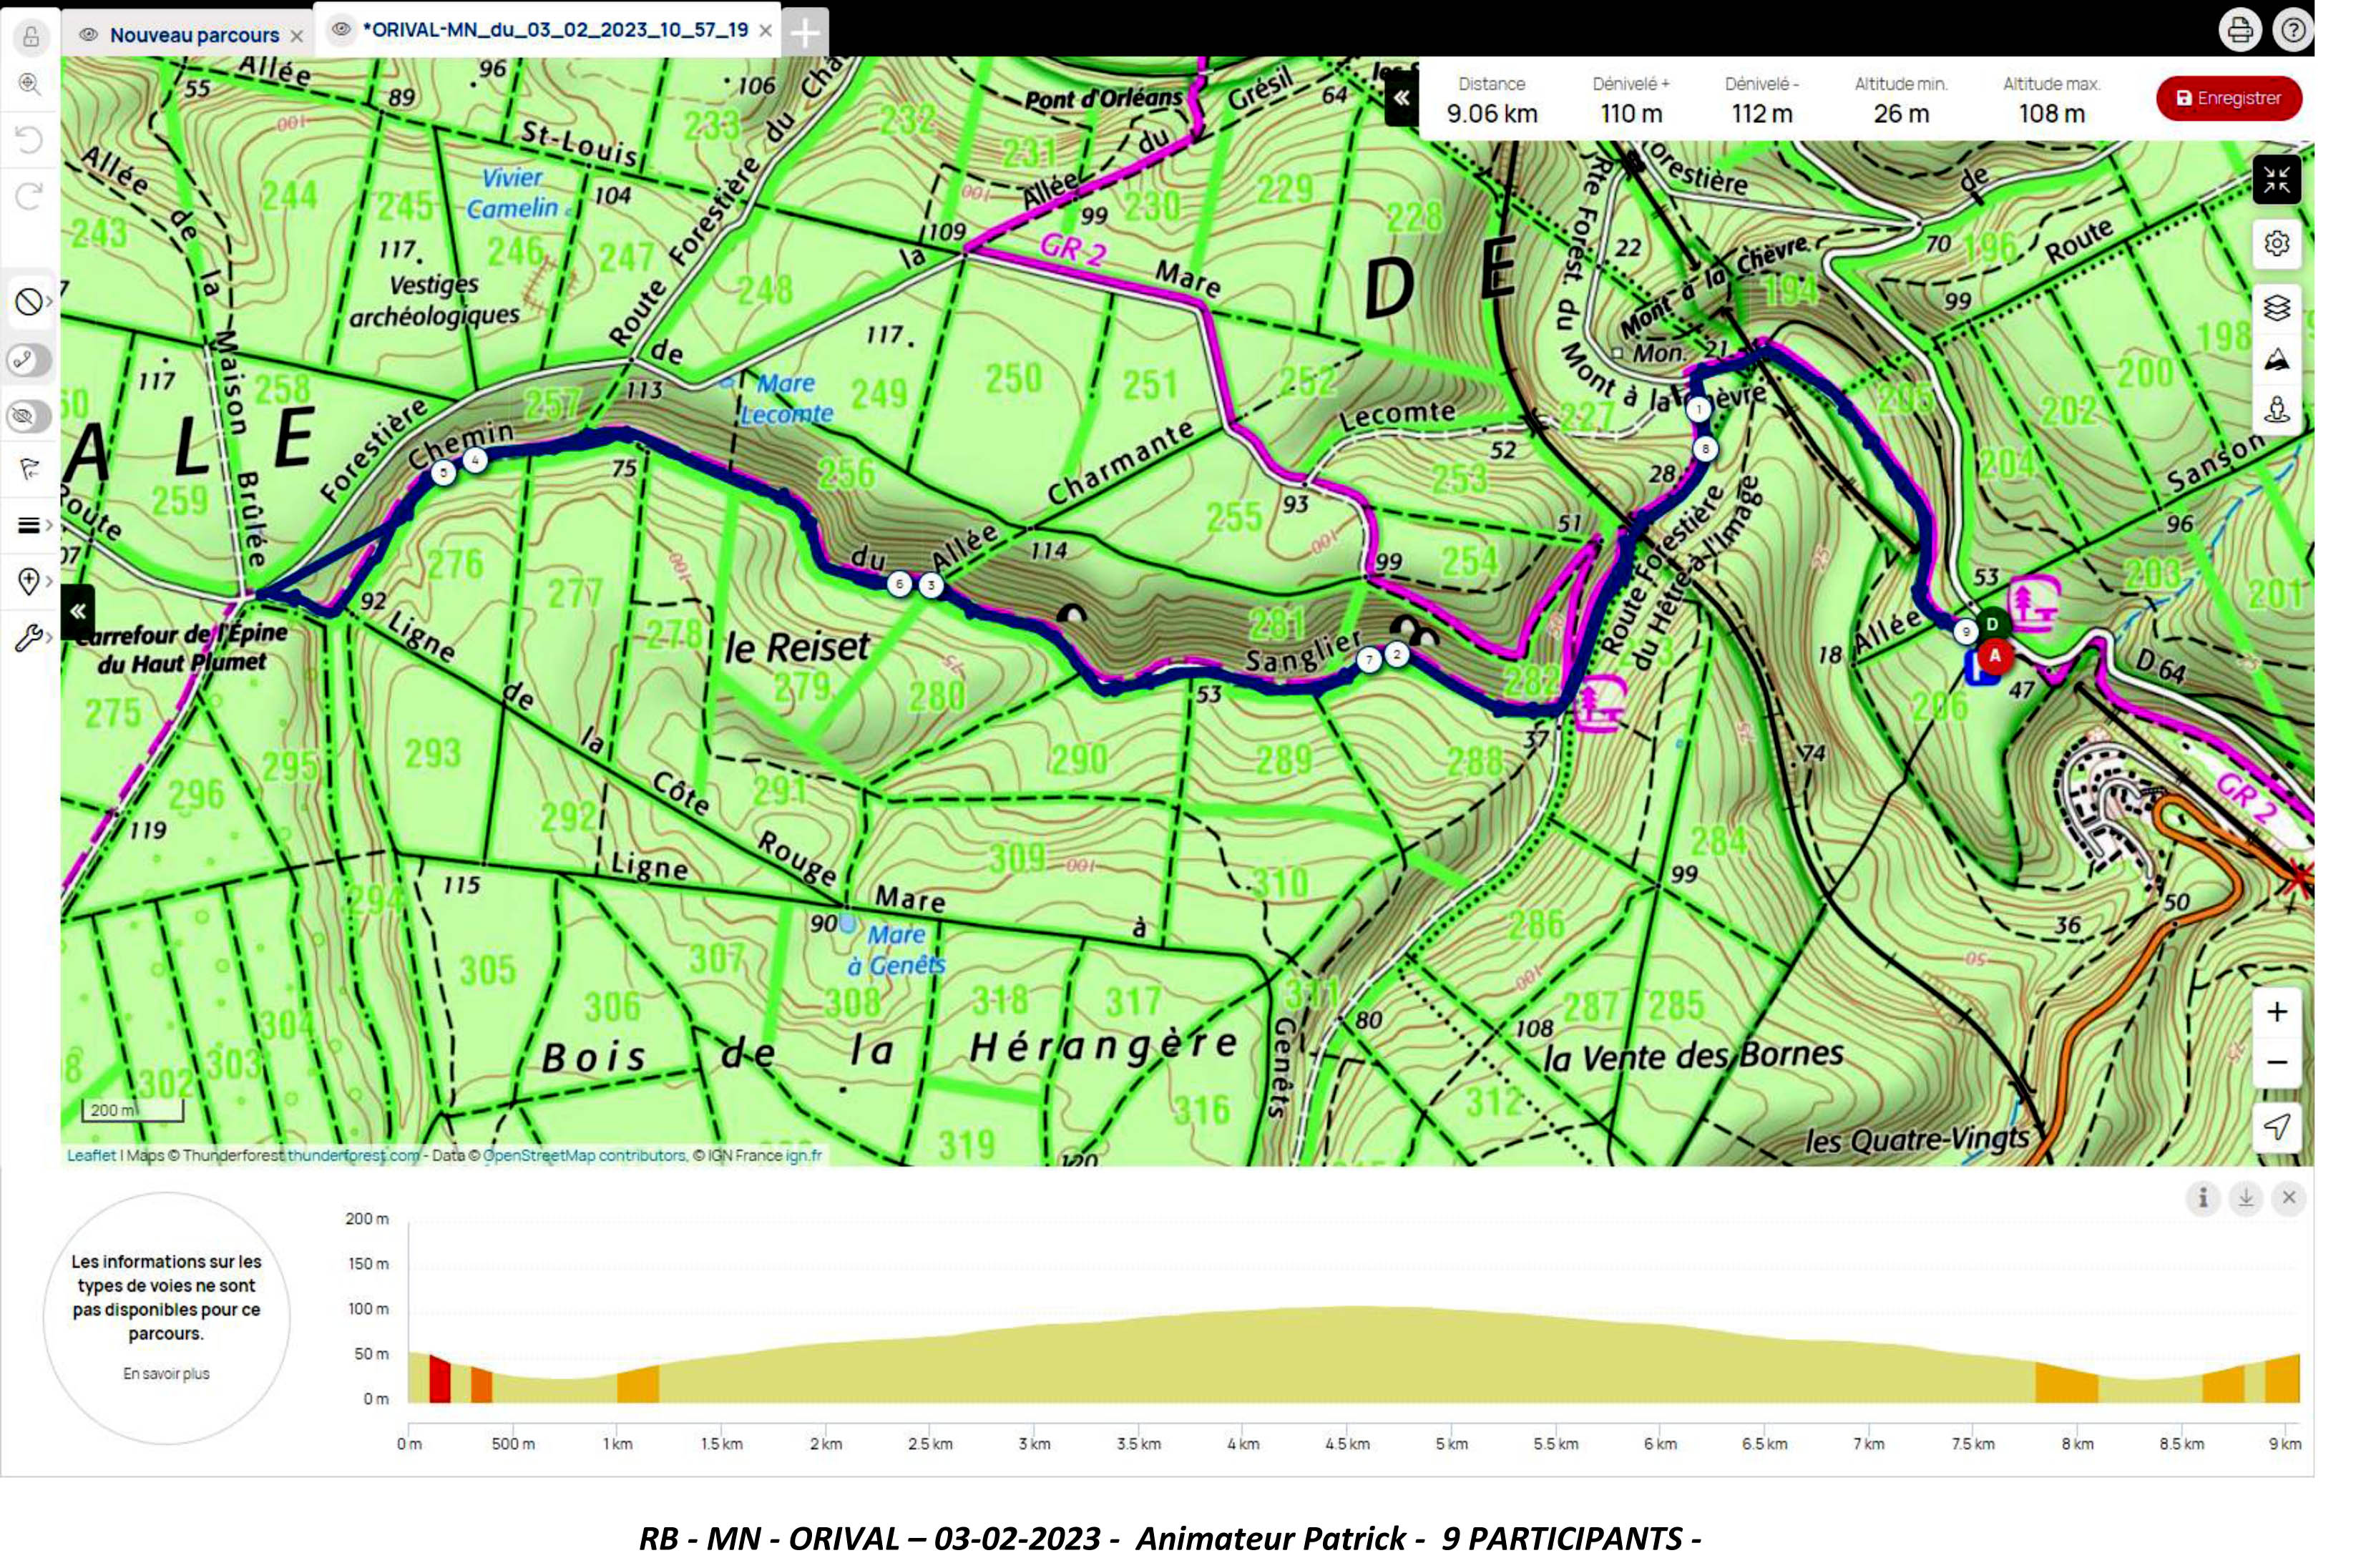The height and width of the screenshot is (1568, 2366).
Task: Download the elevation profile
Action: 2246,1197
